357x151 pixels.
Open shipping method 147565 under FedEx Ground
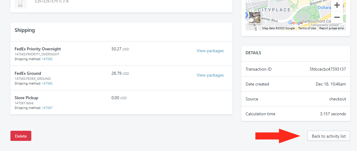[47, 84]
